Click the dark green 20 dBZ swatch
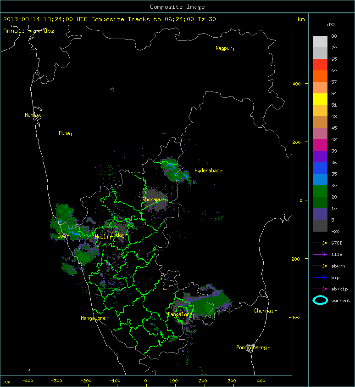The height and width of the screenshot is (387, 355). [320, 202]
